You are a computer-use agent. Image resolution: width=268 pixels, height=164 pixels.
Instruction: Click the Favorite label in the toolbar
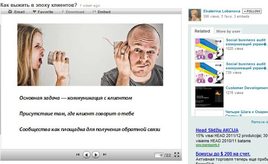point(45,12)
